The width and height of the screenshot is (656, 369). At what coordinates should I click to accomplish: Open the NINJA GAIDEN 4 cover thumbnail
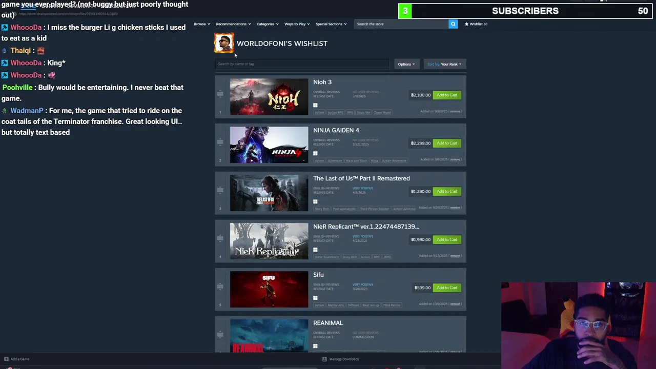pyautogui.click(x=269, y=145)
